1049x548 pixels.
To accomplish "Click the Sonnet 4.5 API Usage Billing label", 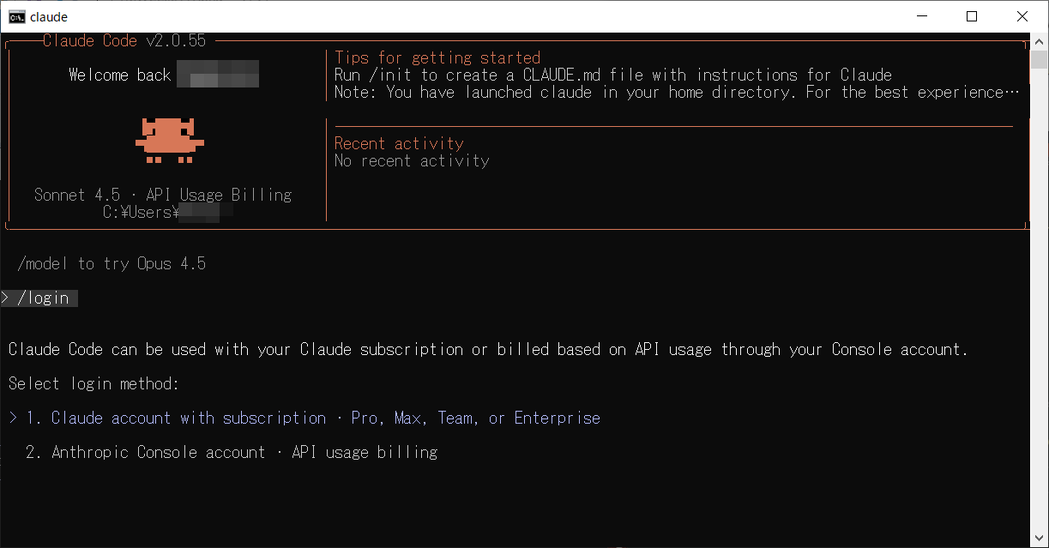I will [163, 195].
